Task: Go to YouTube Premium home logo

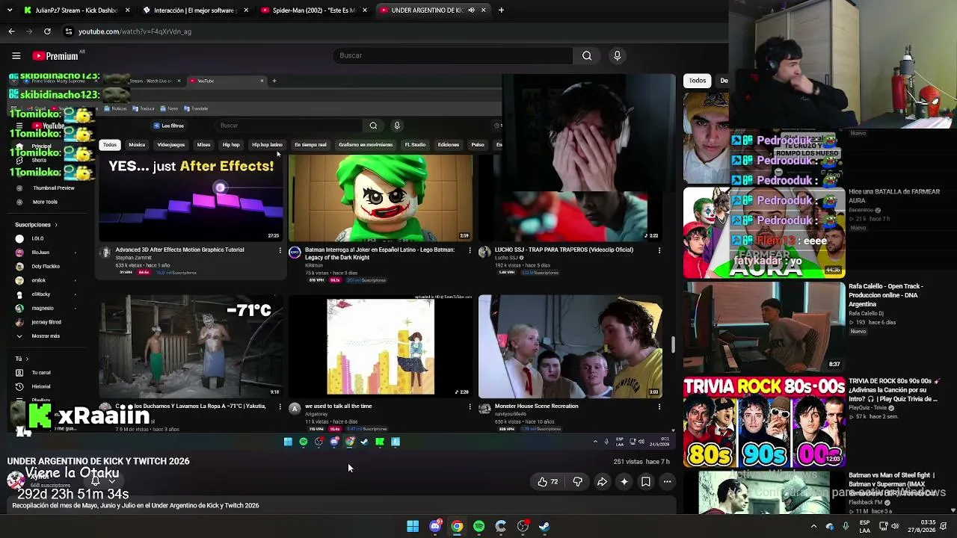Action: [x=55, y=56]
